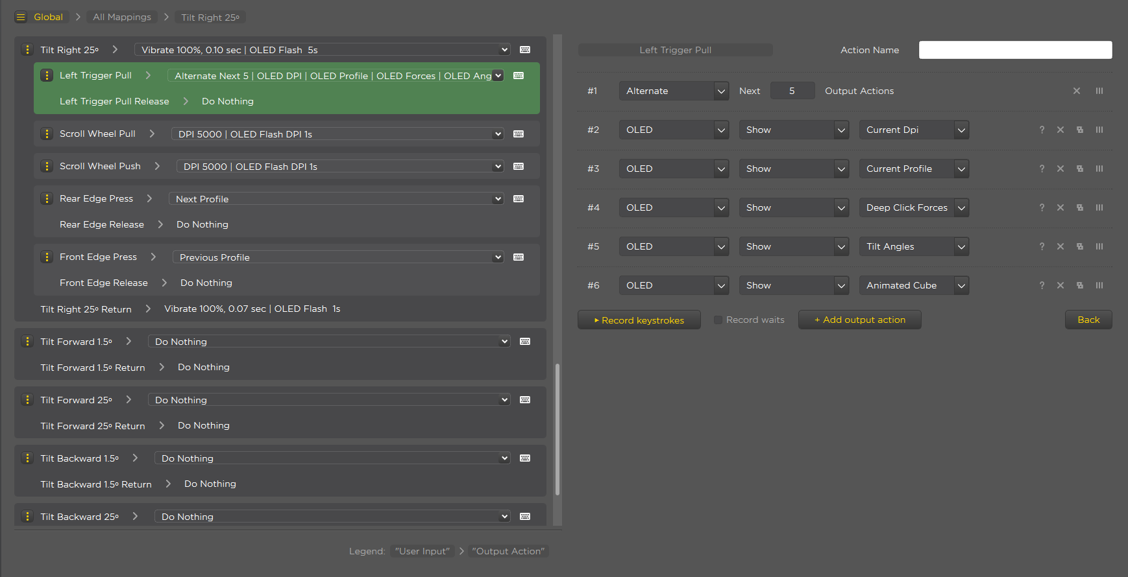Open the Tilt Angles dropdown
Screen dimensions: 1128x577
(914, 246)
